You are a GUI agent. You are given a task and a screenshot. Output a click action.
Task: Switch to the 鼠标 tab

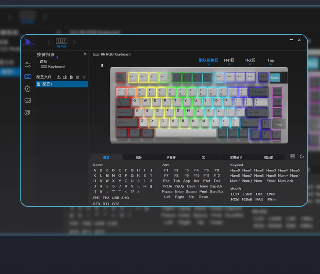click(139, 157)
